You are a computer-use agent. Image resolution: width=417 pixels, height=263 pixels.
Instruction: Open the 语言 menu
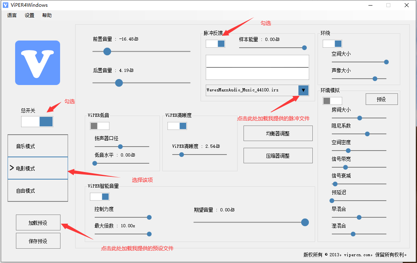pos(12,15)
